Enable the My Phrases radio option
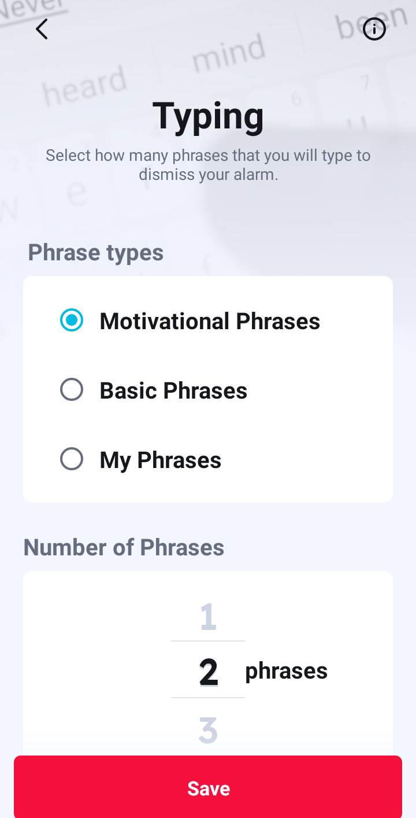 click(72, 459)
